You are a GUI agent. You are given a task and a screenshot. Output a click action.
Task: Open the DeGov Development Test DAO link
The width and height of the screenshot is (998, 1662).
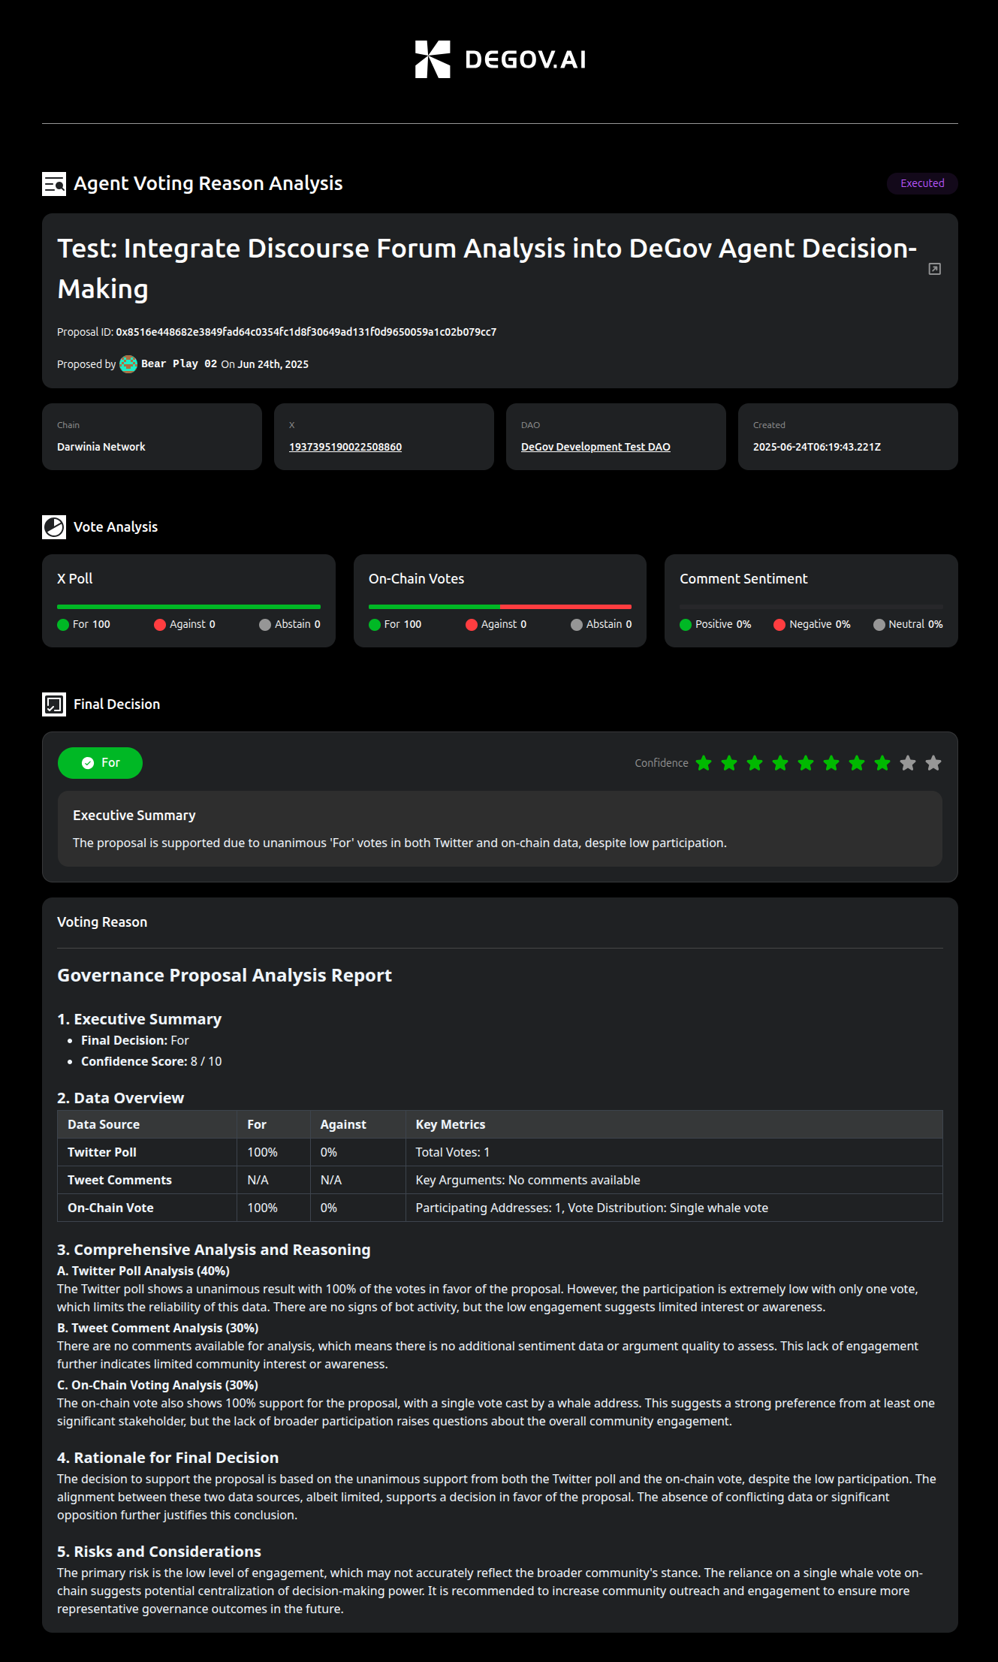[595, 447]
